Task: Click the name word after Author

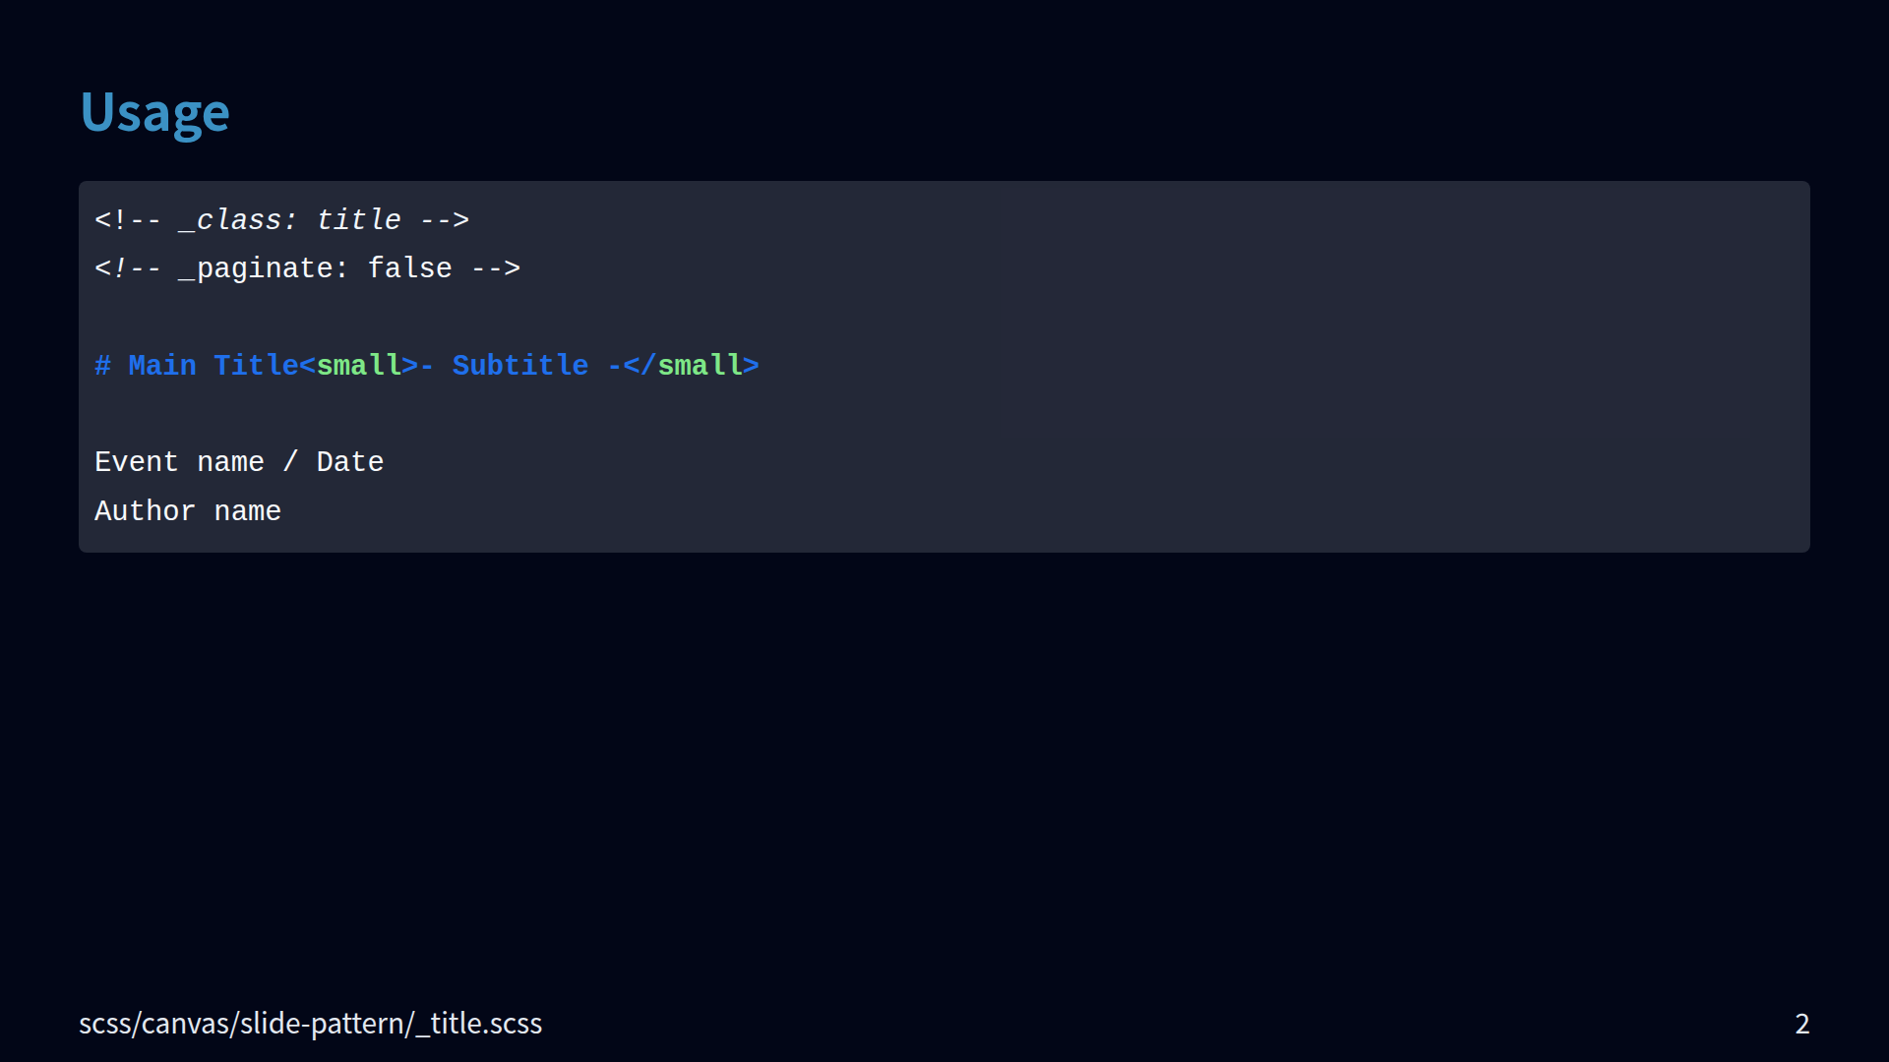Action: 247,511
